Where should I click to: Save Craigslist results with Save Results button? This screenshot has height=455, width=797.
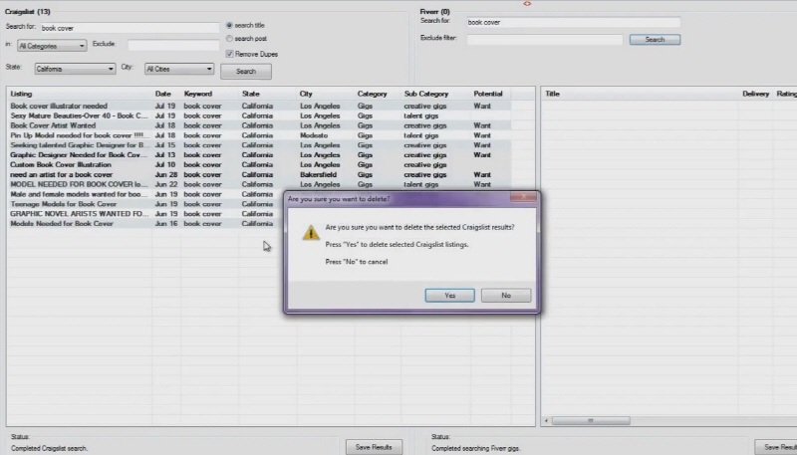coord(375,447)
